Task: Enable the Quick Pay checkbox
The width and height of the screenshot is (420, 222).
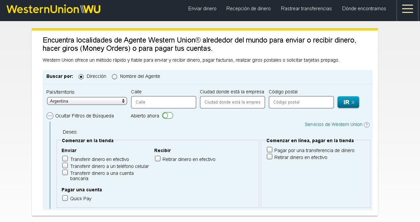Action: (65, 198)
